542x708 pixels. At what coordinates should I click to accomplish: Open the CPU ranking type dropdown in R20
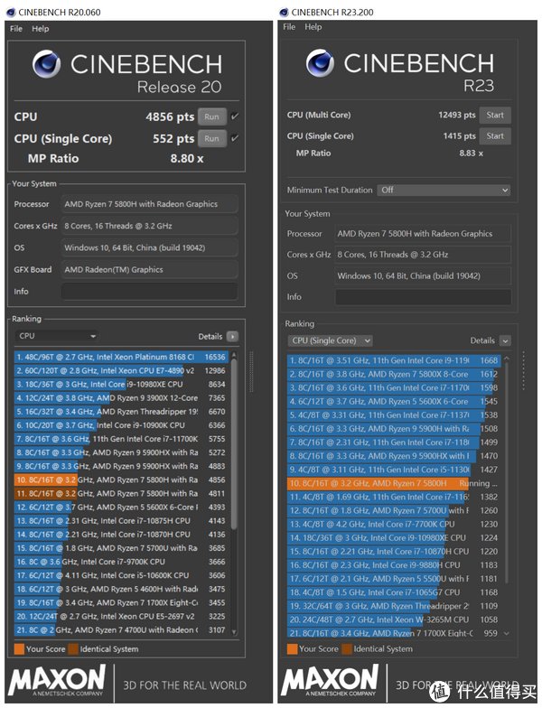click(57, 336)
